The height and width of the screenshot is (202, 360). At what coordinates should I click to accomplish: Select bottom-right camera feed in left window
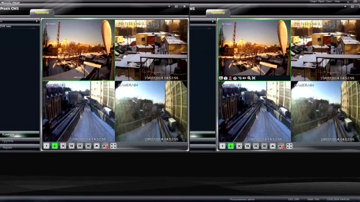click(x=151, y=111)
